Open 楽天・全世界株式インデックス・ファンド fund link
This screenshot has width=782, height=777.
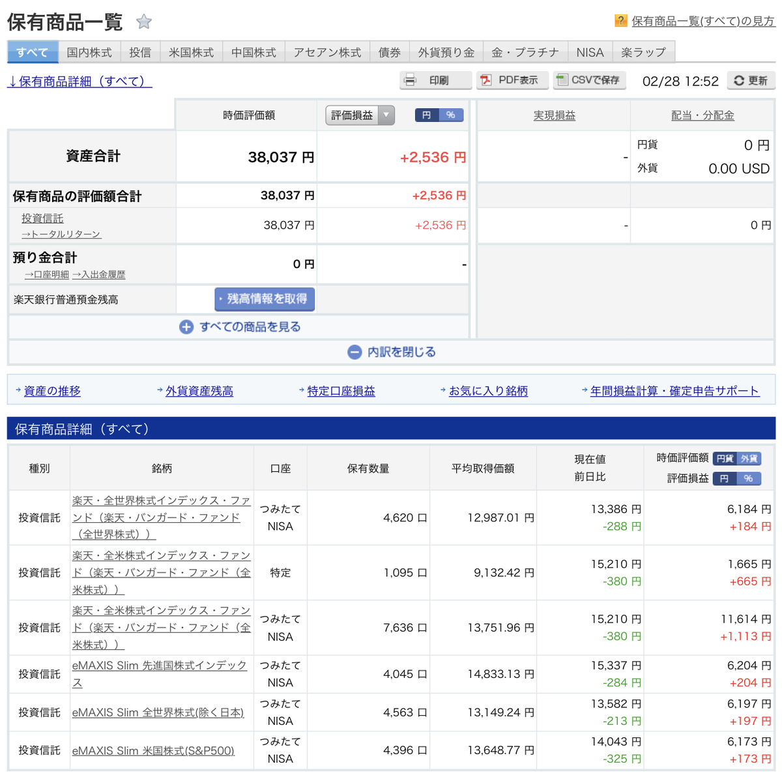click(161, 518)
